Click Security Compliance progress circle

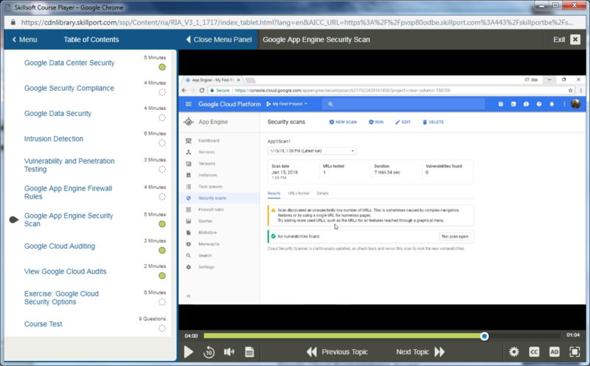click(162, 92)
